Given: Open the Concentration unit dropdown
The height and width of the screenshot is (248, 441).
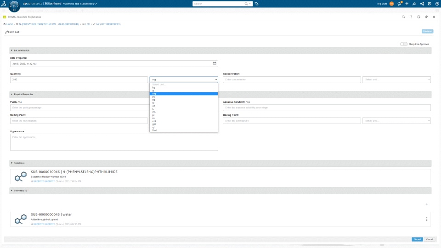Looking at the screenshot, I should pyautogui.click(x=396, y=79).
